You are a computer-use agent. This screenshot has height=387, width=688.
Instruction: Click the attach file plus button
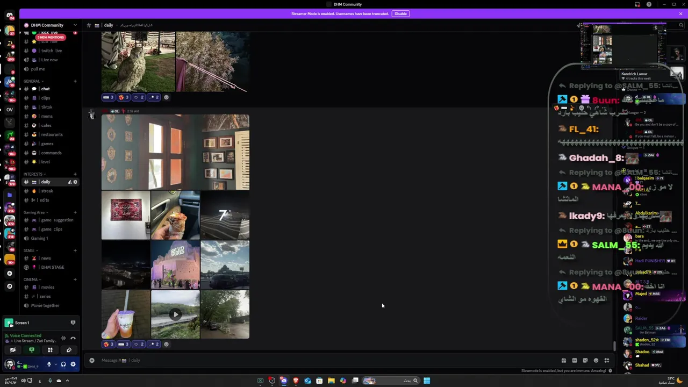92,361
